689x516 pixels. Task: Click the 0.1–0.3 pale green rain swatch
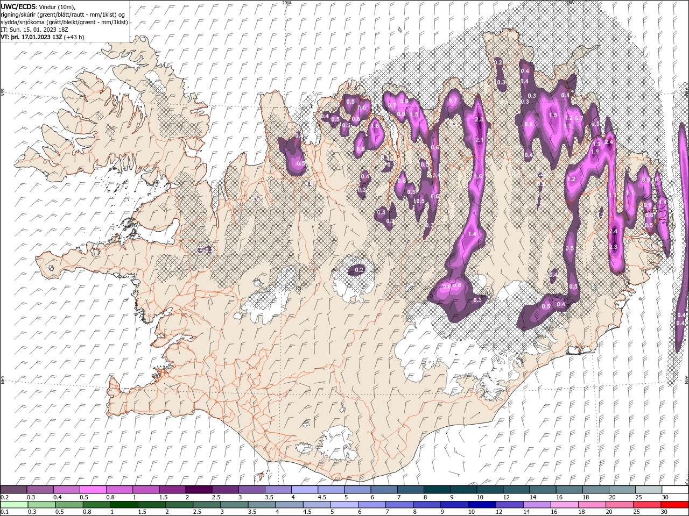point(14,505)
